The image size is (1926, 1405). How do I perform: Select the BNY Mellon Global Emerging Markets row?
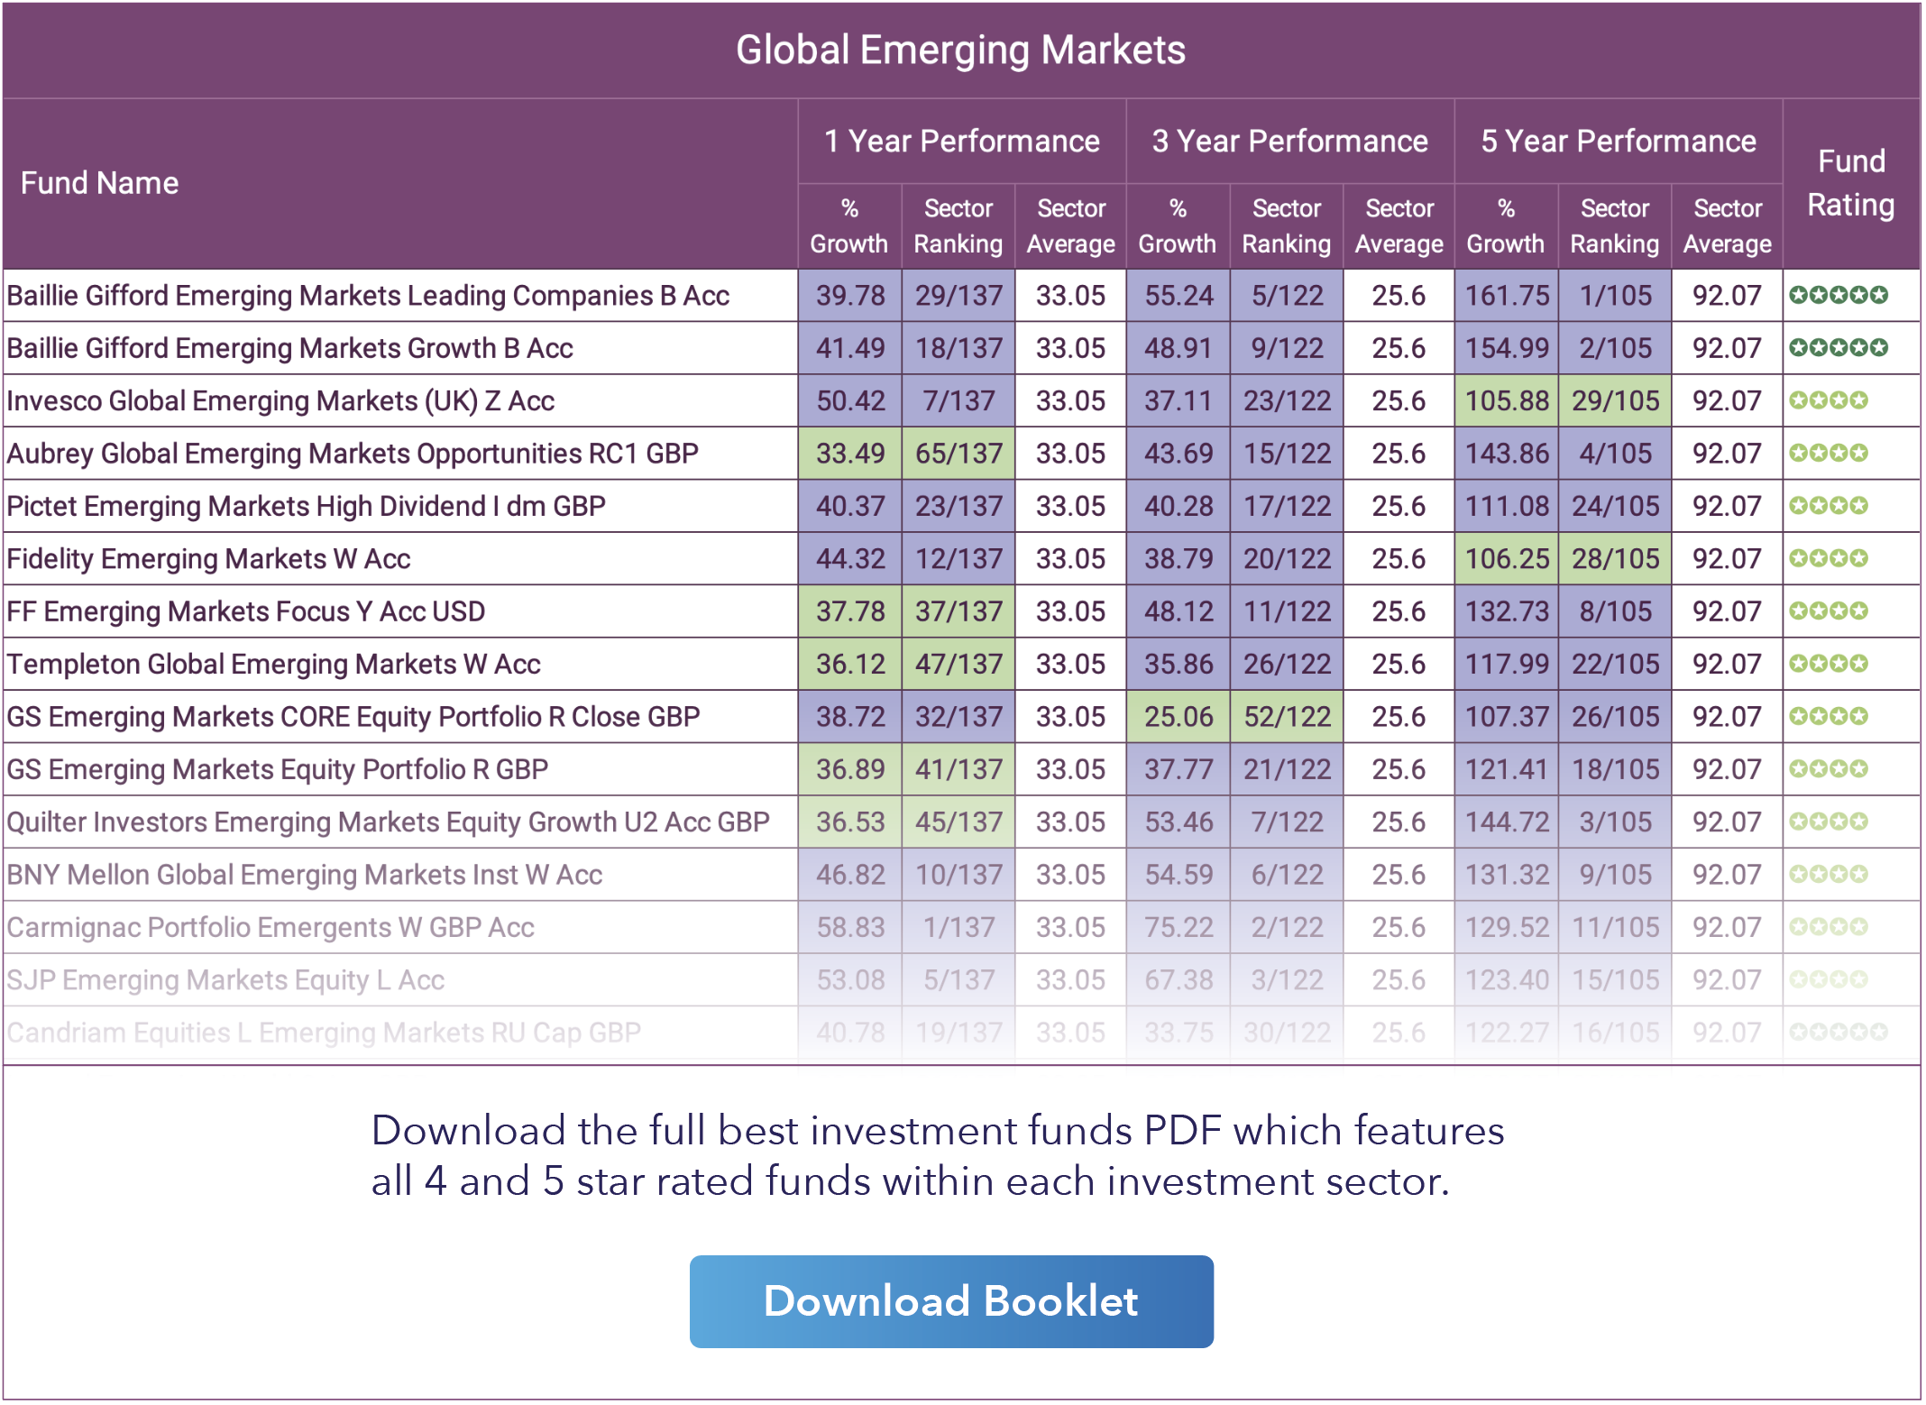pos(304,875)
